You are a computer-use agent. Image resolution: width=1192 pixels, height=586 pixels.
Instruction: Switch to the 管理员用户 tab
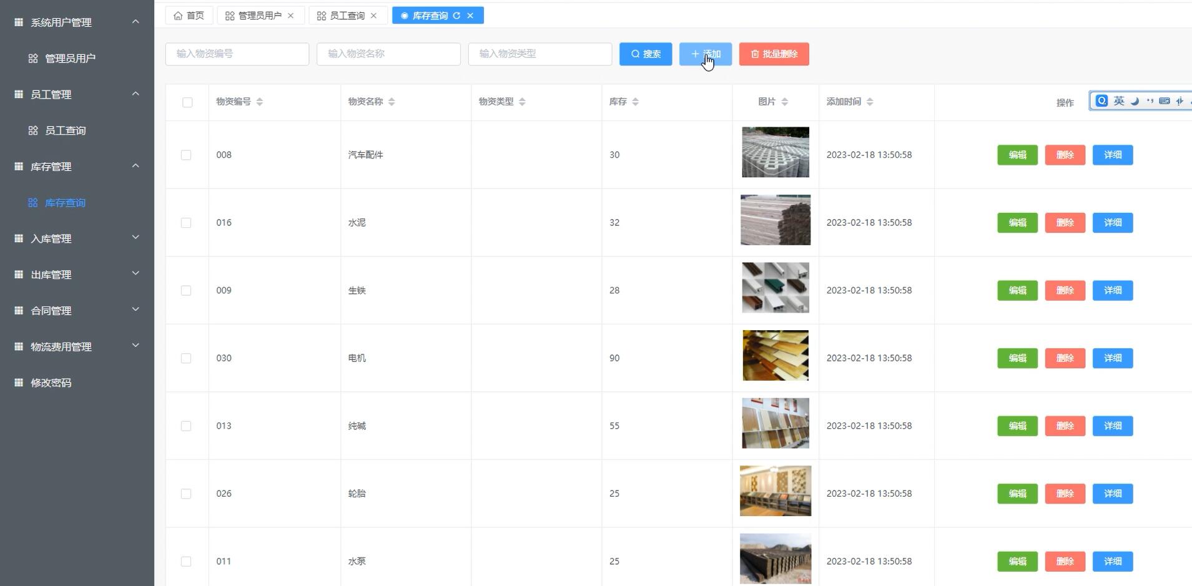pos(260,16)
